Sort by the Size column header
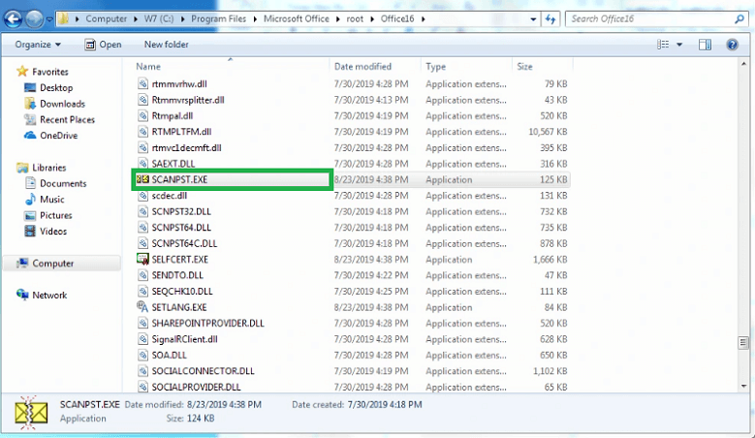Screen dimensions: 755x438 point(525,67)
